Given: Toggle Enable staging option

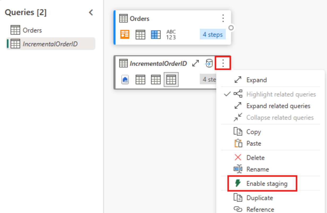Looking at the screenshot, I should pos(262,183).
